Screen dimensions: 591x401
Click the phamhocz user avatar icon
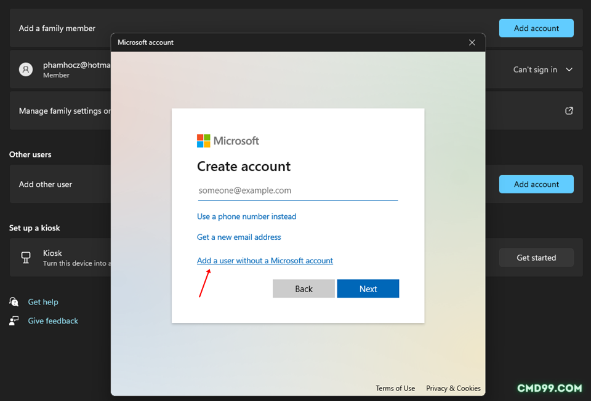pyautogui.click(x=26, y=69)
